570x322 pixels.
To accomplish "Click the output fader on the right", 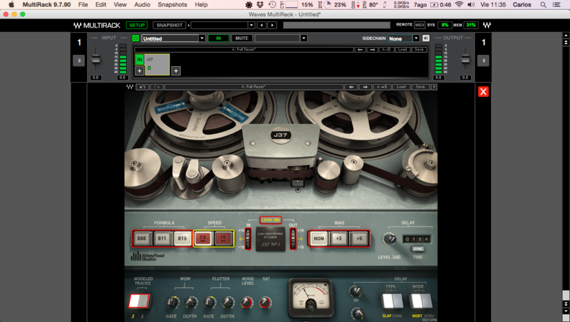I will (465, 59).
